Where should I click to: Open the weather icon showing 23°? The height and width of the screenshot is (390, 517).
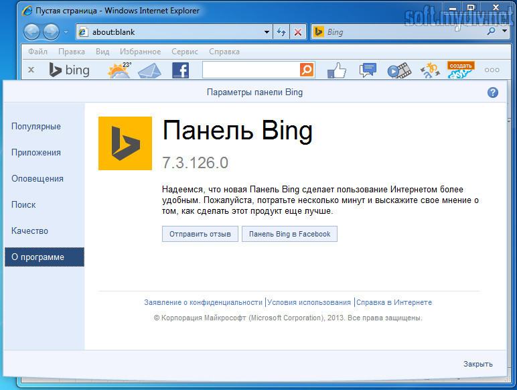(x=119, y=70)
